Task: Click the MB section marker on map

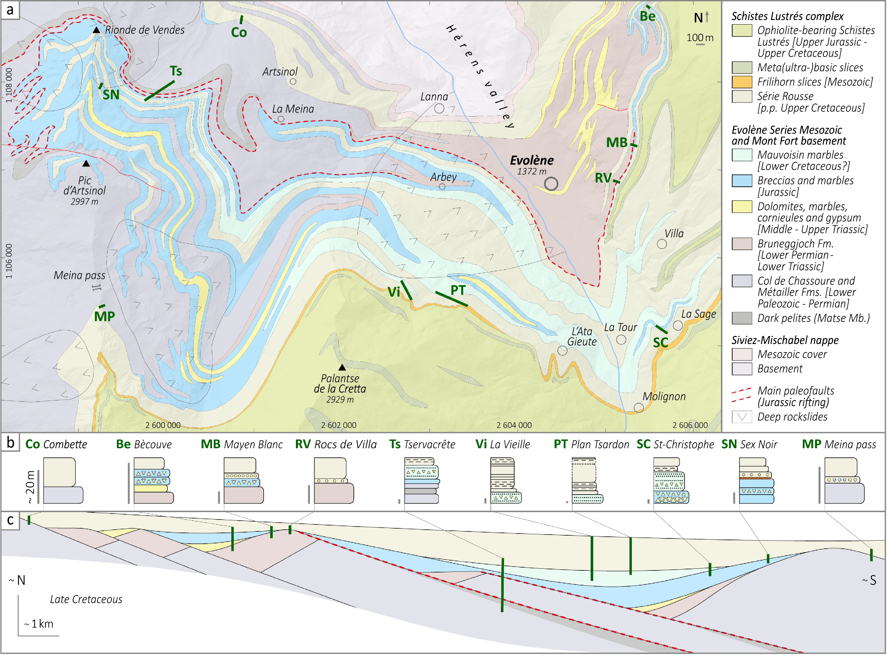Action: 634,146
